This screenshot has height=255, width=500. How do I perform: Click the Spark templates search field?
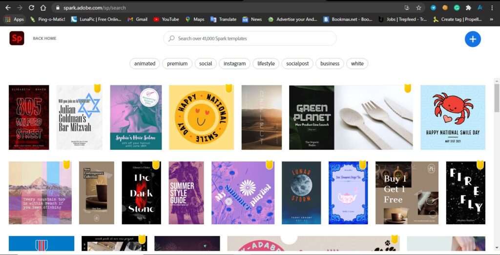250,39
